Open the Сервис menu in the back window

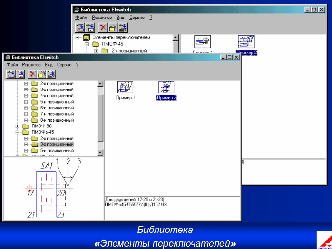click(137, 18)
